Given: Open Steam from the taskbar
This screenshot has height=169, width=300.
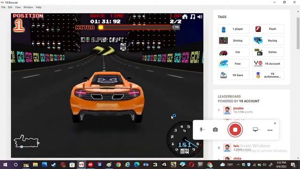Looking at the screenshot, I should (53, 165).
